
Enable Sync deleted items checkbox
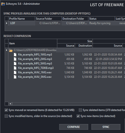click(x=80, y=110)
